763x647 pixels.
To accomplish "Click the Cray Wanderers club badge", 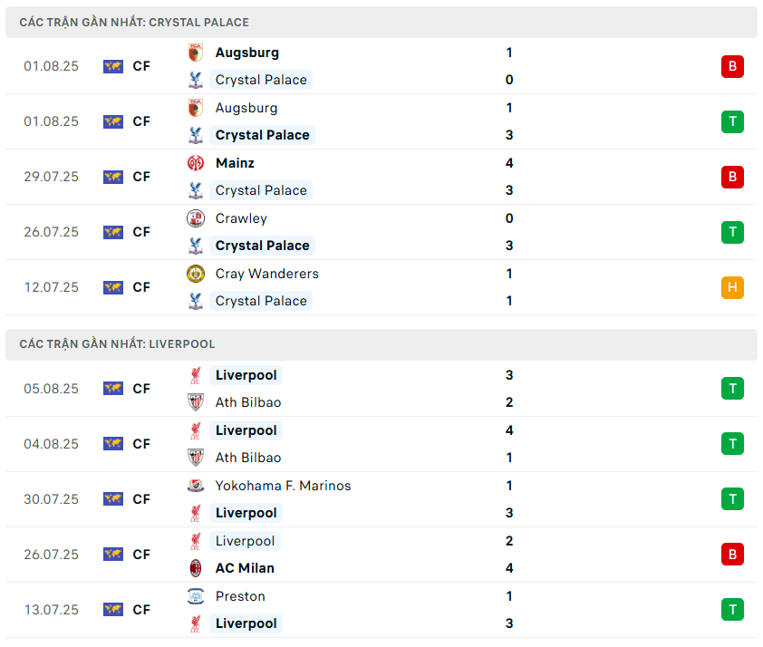I will [196, 274].
